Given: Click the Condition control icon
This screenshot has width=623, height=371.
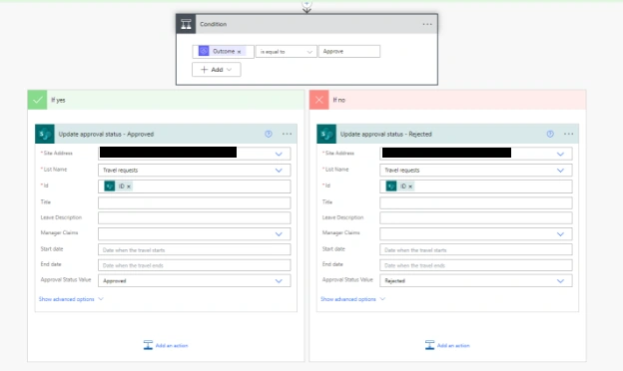Looking at the screenshot, I should (x=186, y=24).
